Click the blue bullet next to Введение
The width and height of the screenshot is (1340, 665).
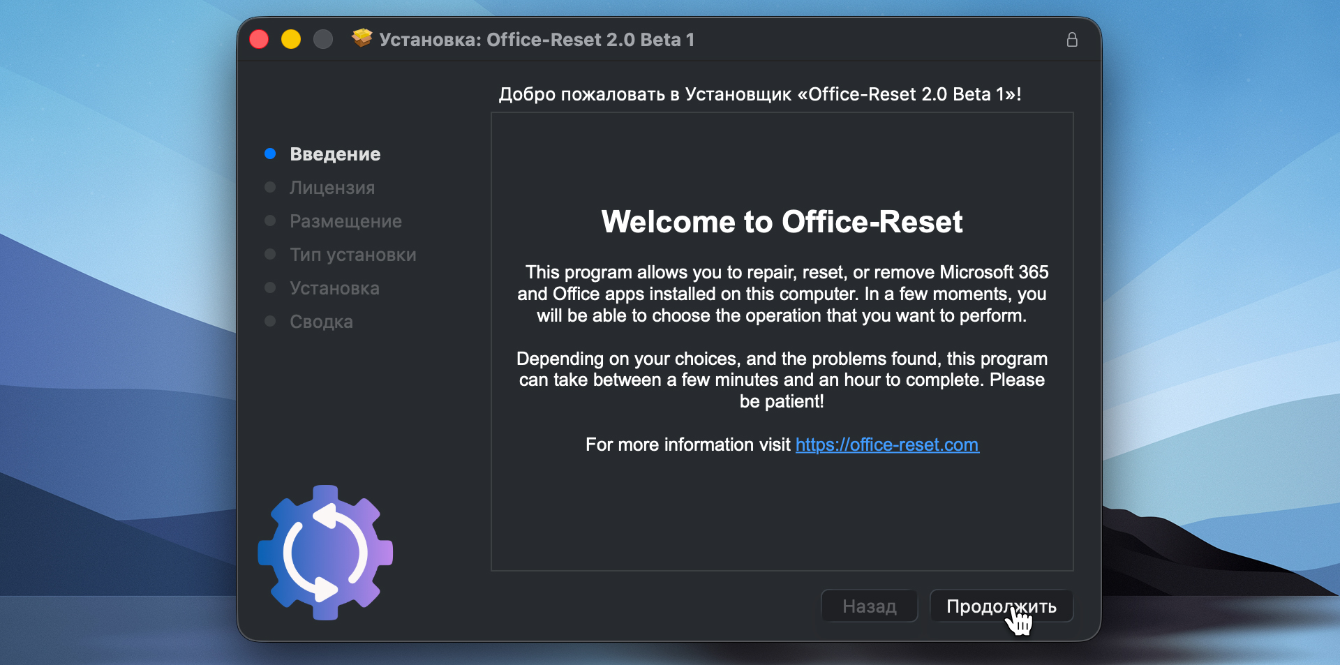pyautogui.click(x=270, y=154)
